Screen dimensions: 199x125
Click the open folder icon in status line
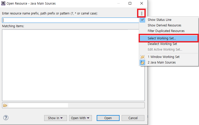pos(5,105)
